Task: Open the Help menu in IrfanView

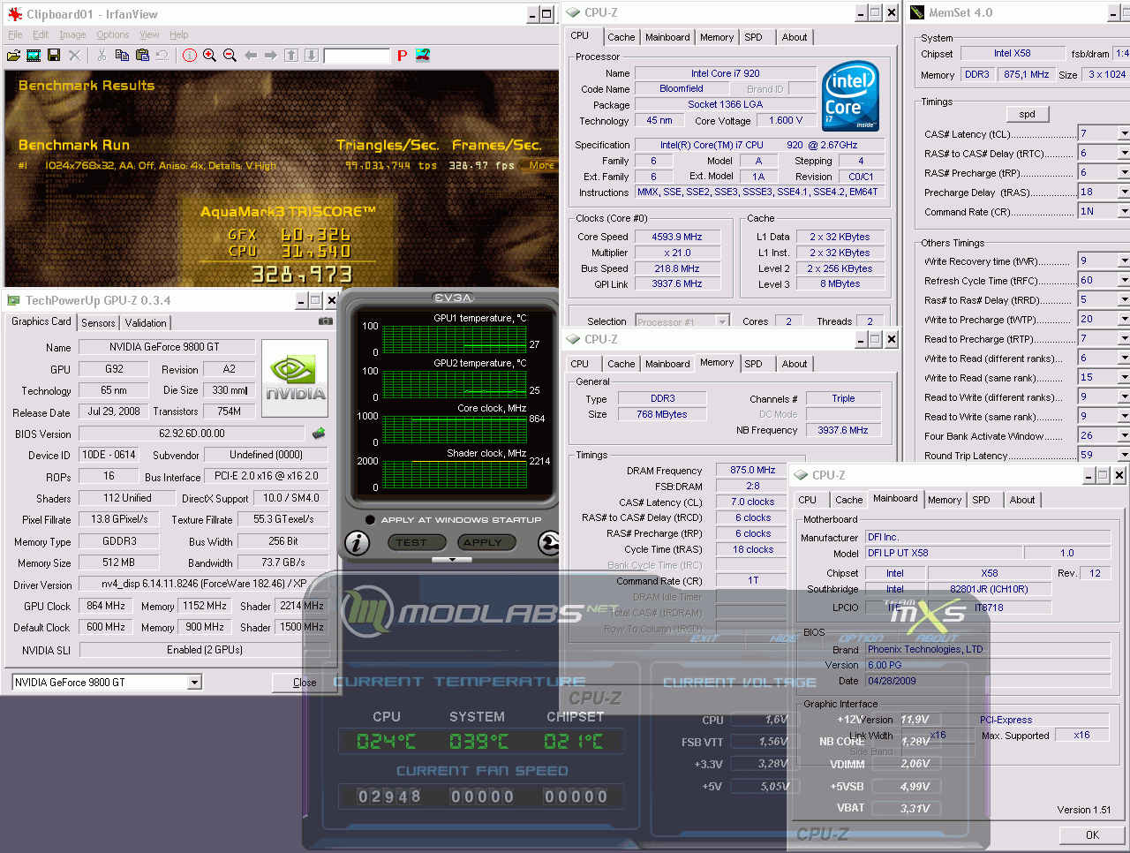Action: (x=179, y=34)
